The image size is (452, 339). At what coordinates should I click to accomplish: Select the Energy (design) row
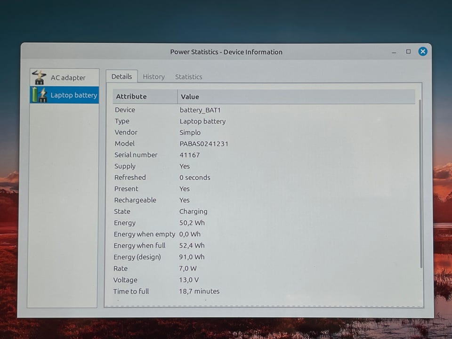coord(264,257)
